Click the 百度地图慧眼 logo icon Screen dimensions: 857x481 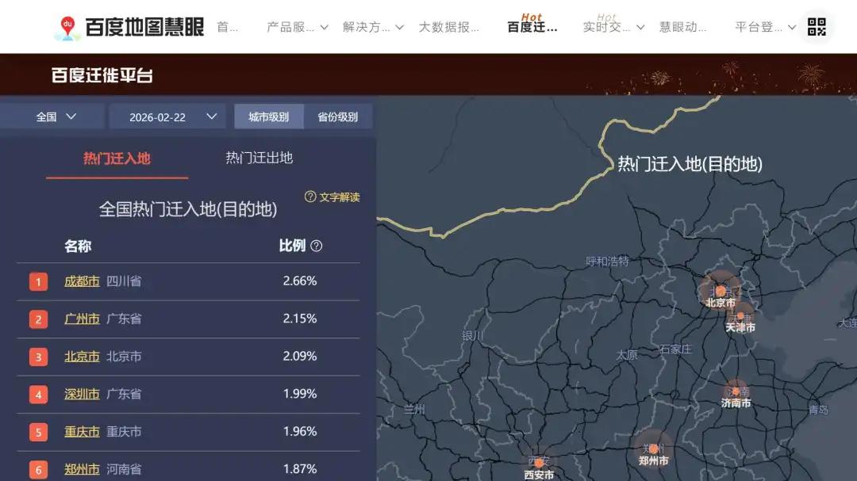(x=67, y=25)
